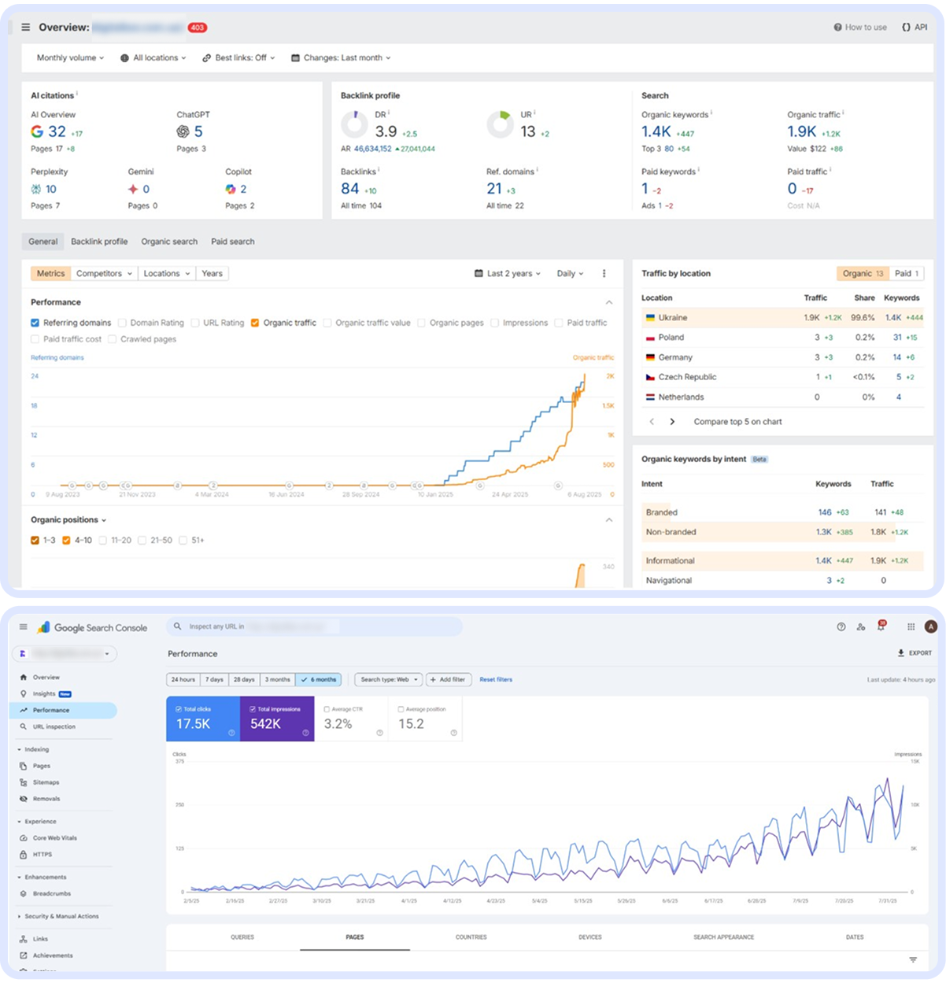Click the Reset filters link

[497, 679]
